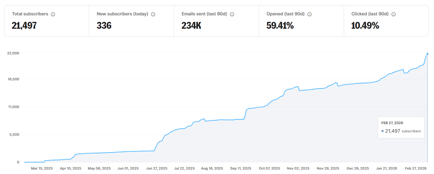Click the 11,000 y-axis label
434x174 pixels.
(x=13, y=107)
